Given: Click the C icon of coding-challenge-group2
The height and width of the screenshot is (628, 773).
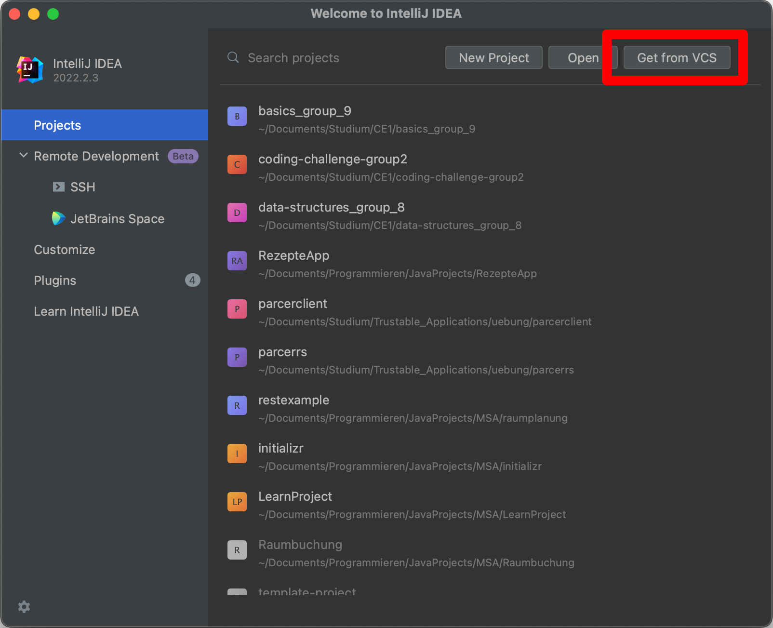Looking at the screenshot, I should pyautogui.click(x=237, y=164).
